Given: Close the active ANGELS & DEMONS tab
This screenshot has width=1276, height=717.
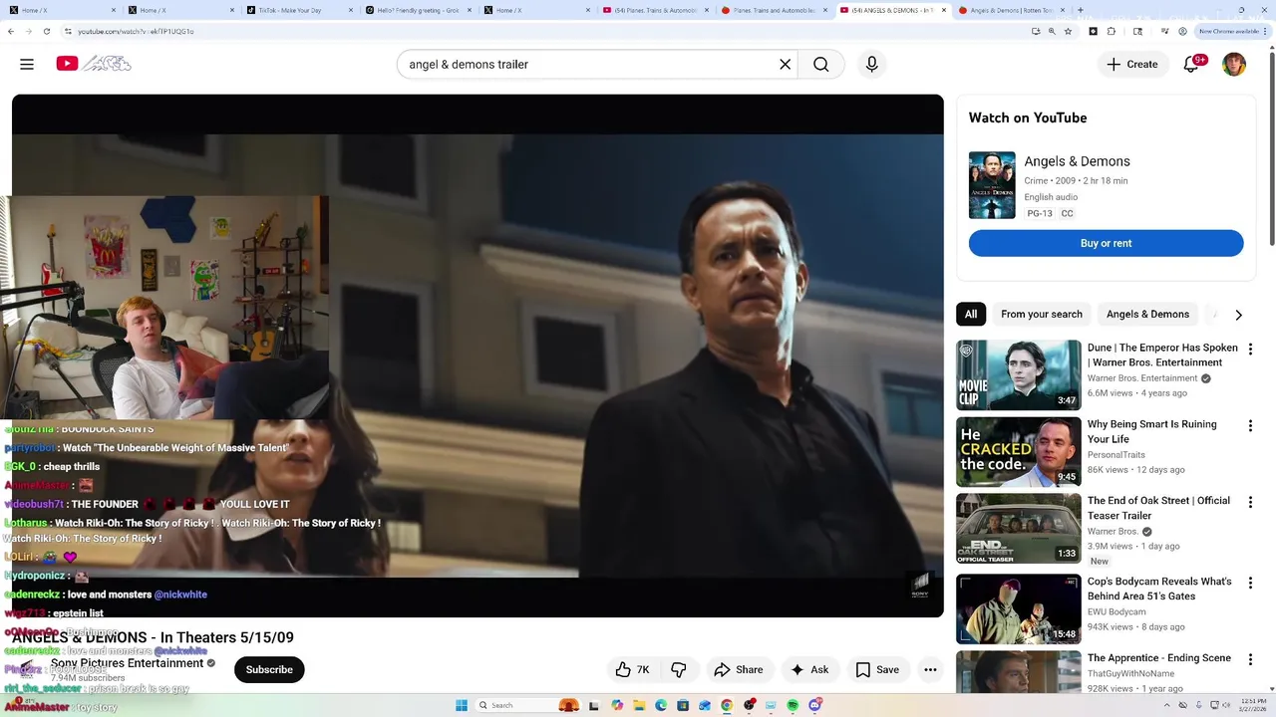Looking at the screenshot, I should [943, 10].
